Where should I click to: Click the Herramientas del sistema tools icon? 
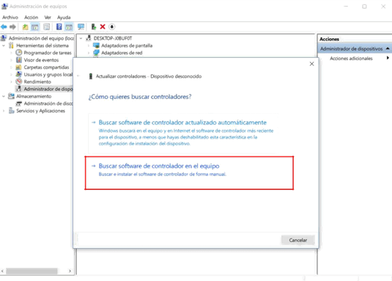point(11,45)
